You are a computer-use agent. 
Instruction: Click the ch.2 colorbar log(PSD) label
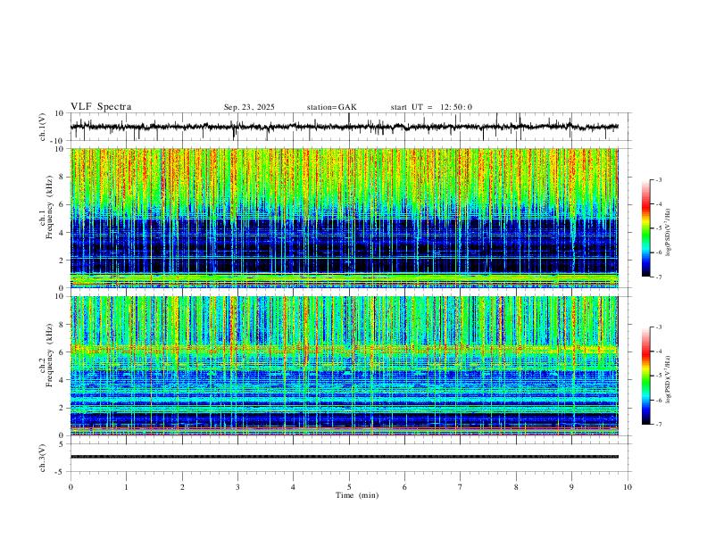[669, 380]
